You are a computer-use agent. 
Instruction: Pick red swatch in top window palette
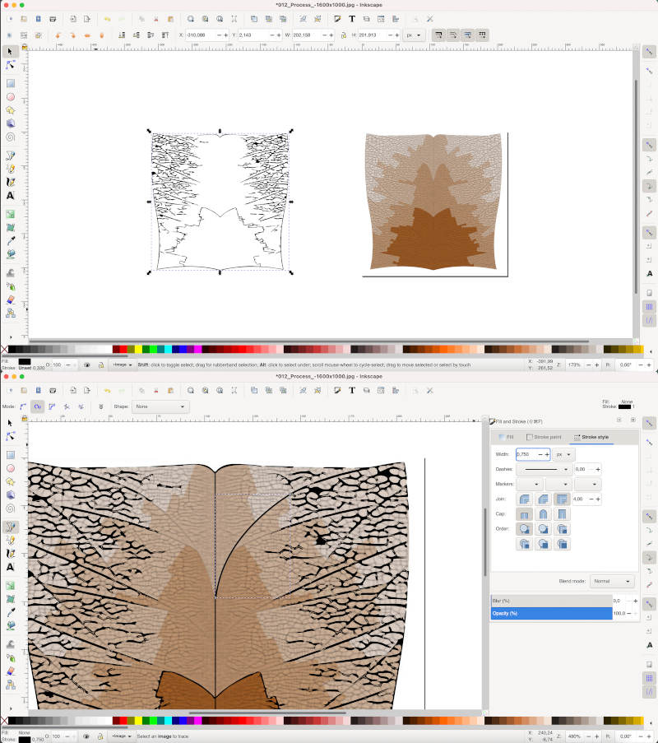click(x=123, y=349)
